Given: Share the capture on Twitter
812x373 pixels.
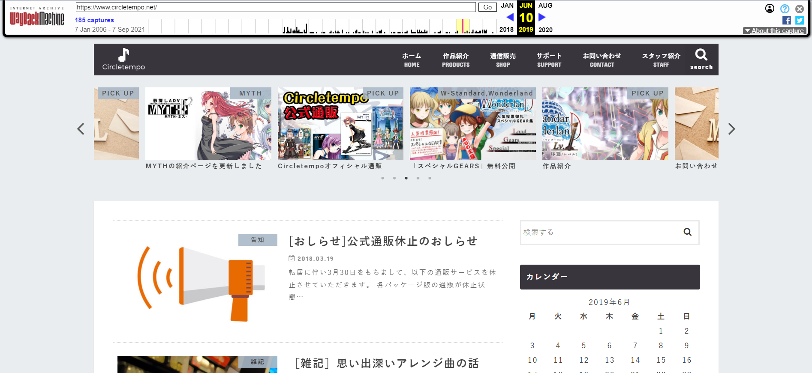Looking at the screenshot, I should (800, 21).
